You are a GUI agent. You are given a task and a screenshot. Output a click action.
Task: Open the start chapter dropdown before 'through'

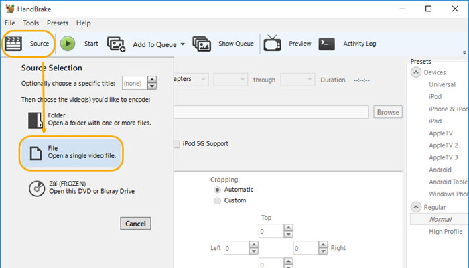(x=230, y=79)
